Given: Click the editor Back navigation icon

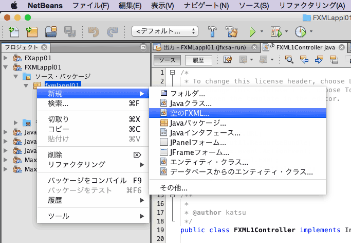Looking at the screenshot, I should pyautogui.click(x=243, y=60).
